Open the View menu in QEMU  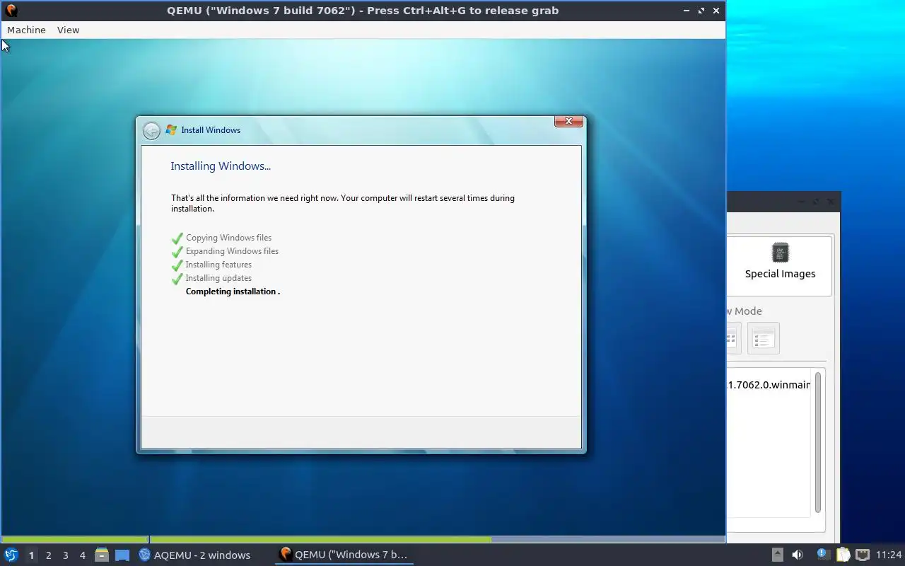68,30
